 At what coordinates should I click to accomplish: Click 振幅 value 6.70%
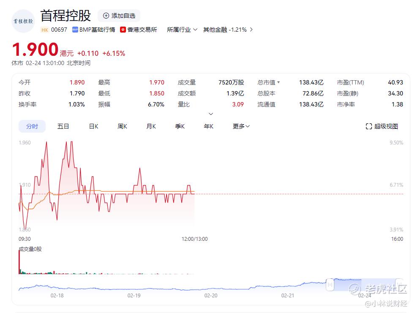tap(156, 104)
